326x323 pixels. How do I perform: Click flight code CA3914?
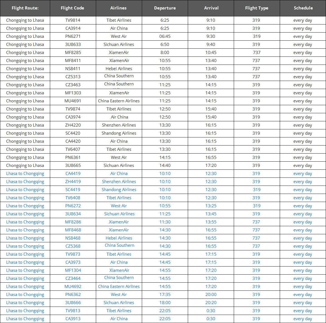tap(73, 28)
